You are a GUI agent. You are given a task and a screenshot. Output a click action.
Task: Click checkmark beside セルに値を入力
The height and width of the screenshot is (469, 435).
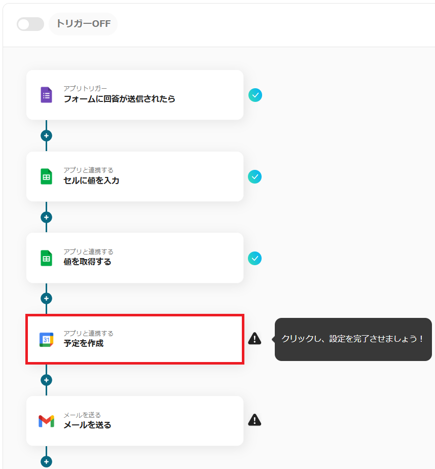coord(255,176)
